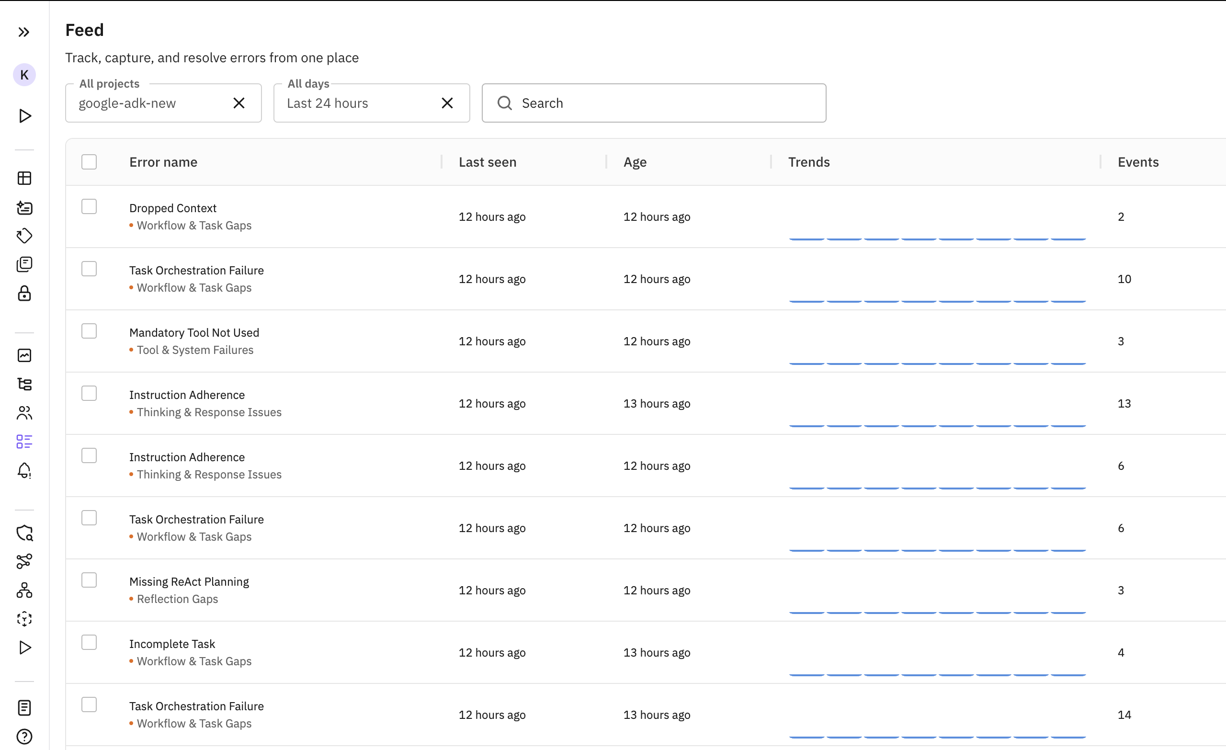Open the Incomplete Task error
The width and height of the screenshot is (1226, 750).
pyautogui.click(x=172, y=644)
